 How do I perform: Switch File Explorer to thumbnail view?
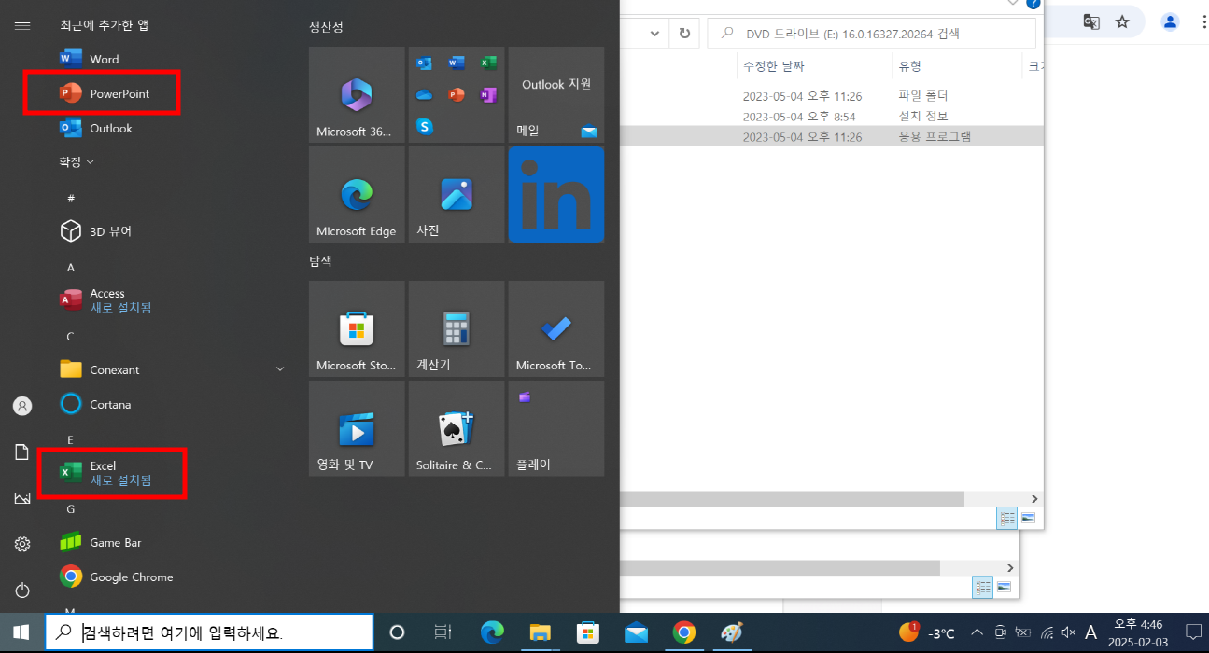coord(1028,518)
